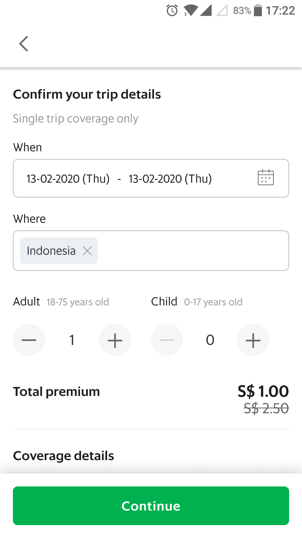This screenshot has height=538, width=302.
Task: Tap the S$ 1.00 total premium amount
Action: [263, 391]
